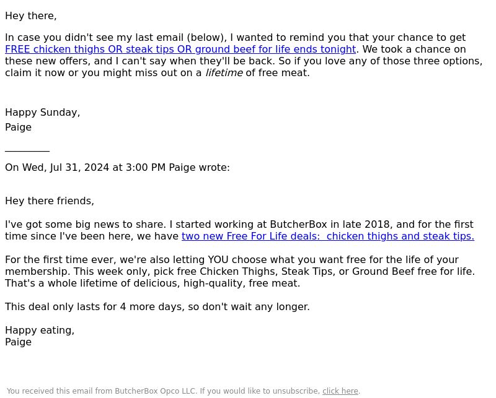Click 'ButcherBox' in the late 2018 sentence
This screenshot has width=496, height=398.
click(x=298, y=225)
